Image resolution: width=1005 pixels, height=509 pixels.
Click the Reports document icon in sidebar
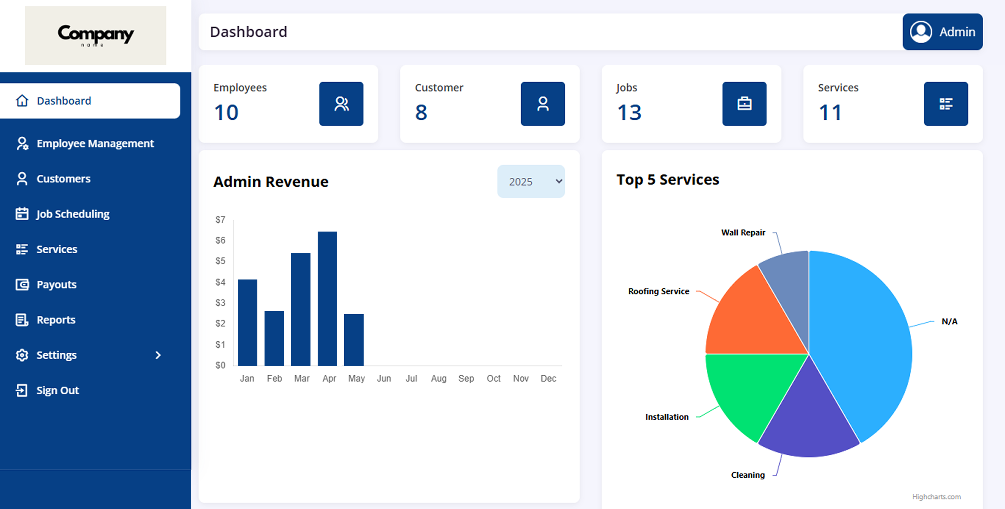(22, 320)
